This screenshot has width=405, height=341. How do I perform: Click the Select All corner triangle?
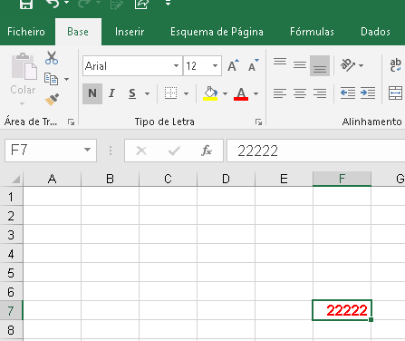point(16,179)
